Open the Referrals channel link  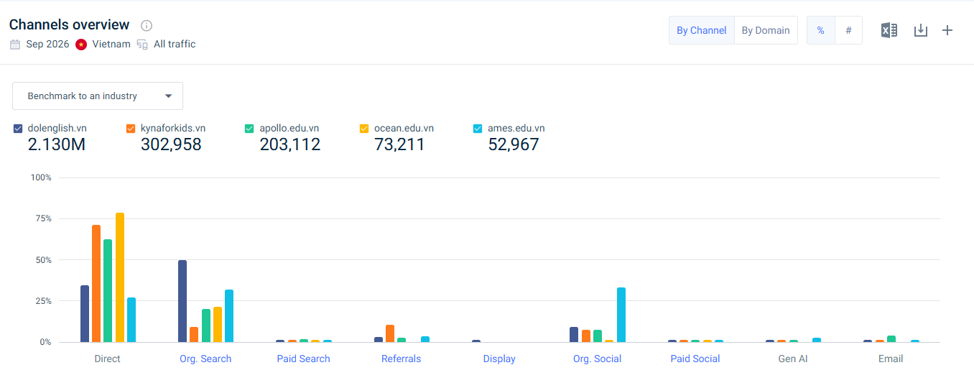pyautogui.click(x=402, y=359)
